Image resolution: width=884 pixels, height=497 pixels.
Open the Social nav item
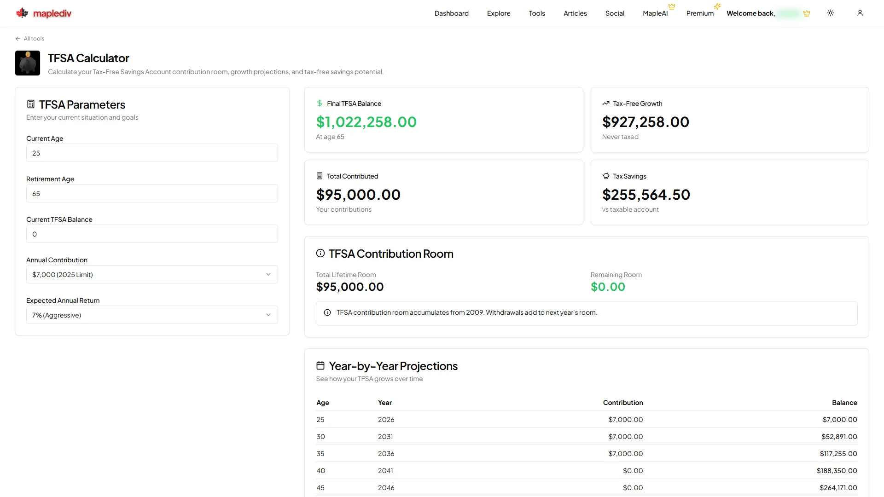(x=615, y=13)
